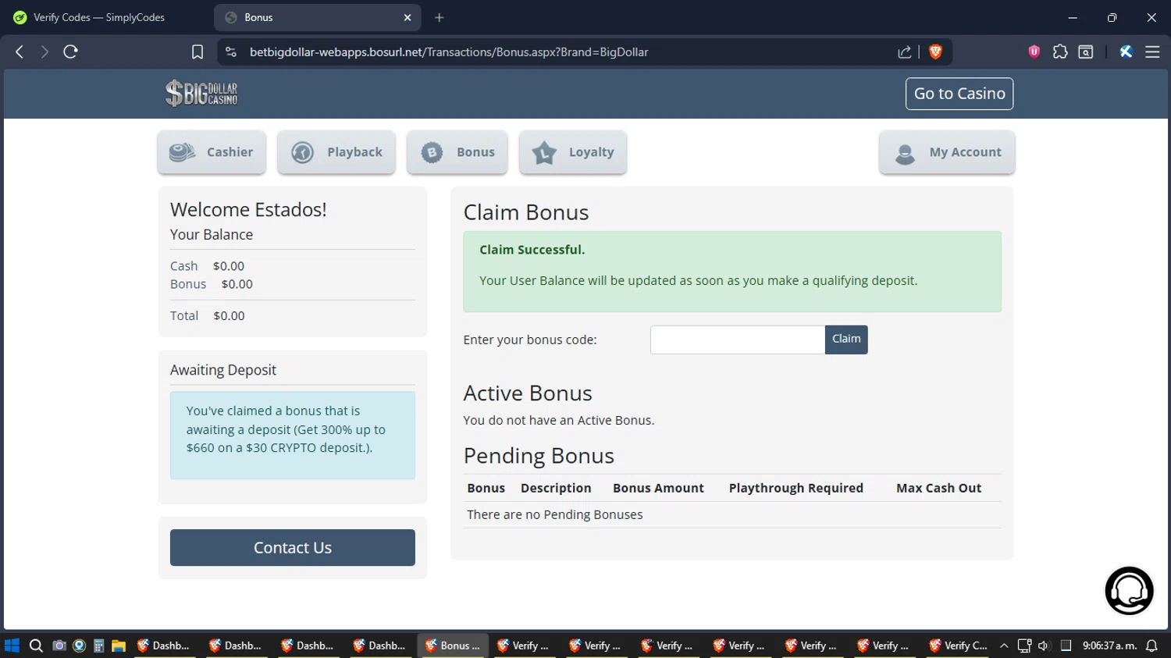This screenshot has width=1171, height=658.
Task: Click the Total $0.00 balance value
Action: [x=230, y=315]
